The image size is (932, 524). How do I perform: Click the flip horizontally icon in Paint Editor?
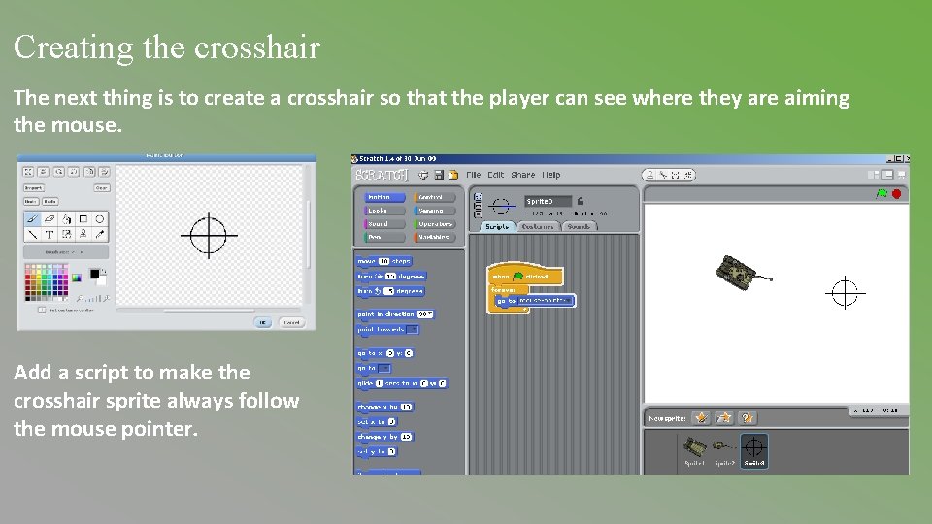coord(89,172)
